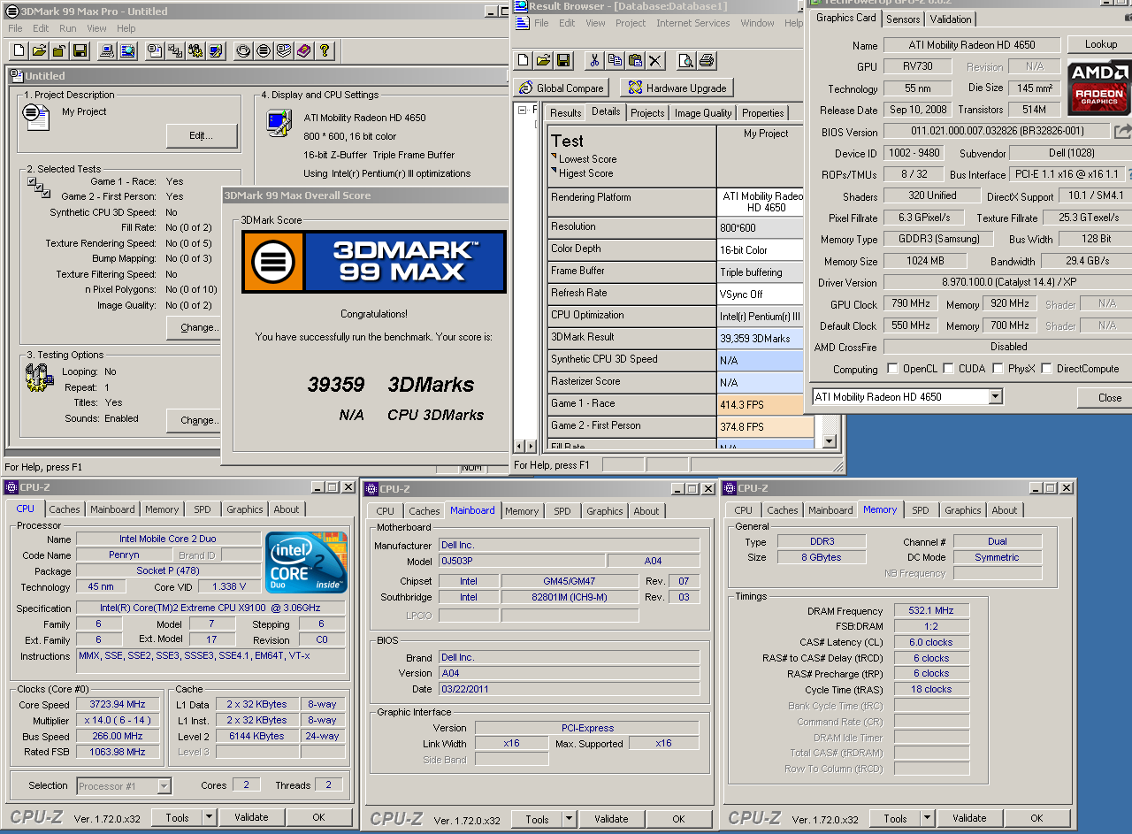This screenshot has height=834, width=1132.
Task: Switch to Sensors tab in GPU-Z
Action: (x=903, y=19)
